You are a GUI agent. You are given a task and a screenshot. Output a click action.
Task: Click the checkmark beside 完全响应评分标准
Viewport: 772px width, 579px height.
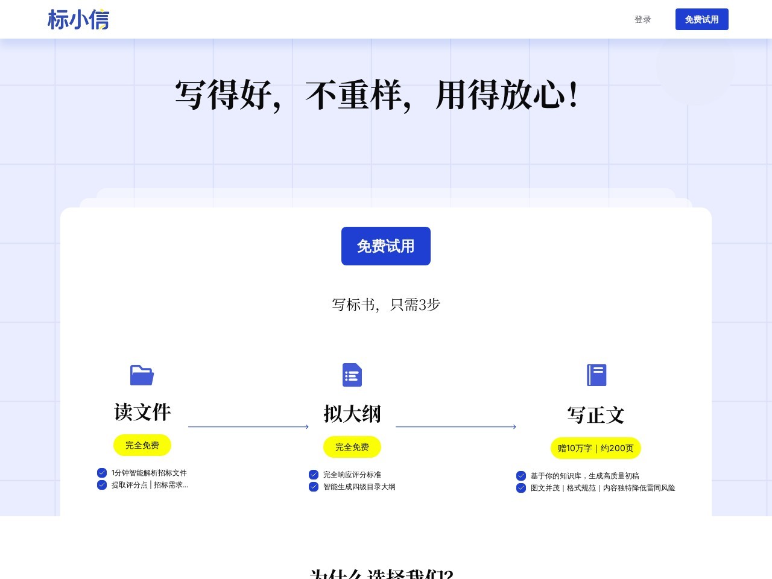(x=314, y=475)
